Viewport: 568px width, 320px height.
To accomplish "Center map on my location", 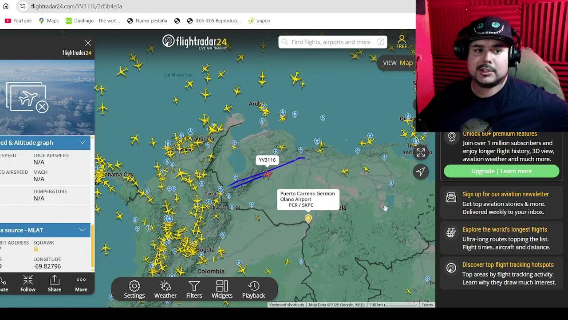I will coord(421,172).
